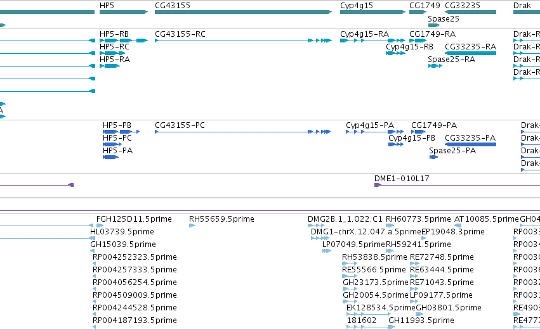
Task: Highlight the 'GH20054.5prime' EST label
Action: 376,296
